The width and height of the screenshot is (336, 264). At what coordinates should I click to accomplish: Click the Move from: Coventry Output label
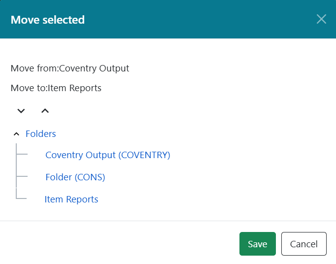click(70, 68)
